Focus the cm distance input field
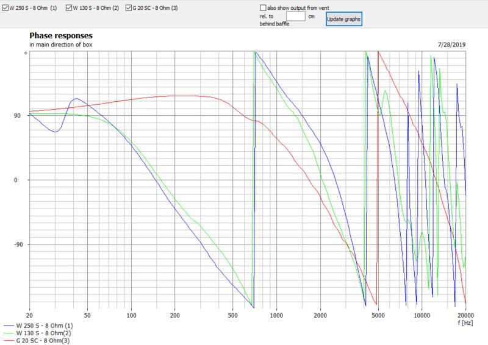Viewport: 488px width, 345px height. click(x=295, y=16)
